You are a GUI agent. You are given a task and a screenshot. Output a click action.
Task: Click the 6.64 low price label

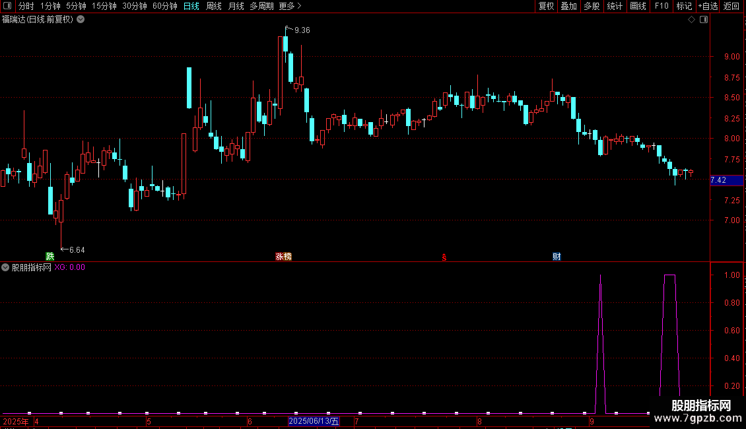pos(77,250)
